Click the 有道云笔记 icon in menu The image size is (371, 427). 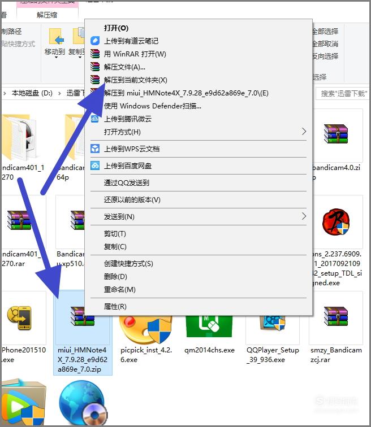point(95,41)
